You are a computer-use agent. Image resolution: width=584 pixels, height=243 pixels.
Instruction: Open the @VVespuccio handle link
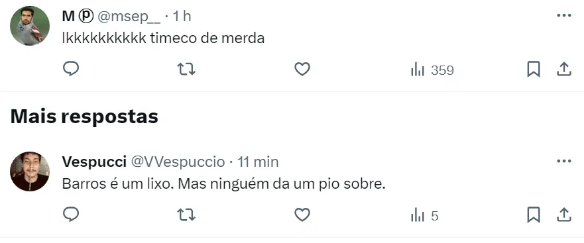[x=177, y=162]
